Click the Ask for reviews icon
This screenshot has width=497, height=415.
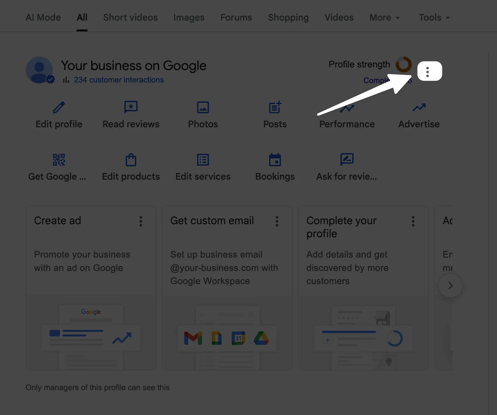(347, 160)
